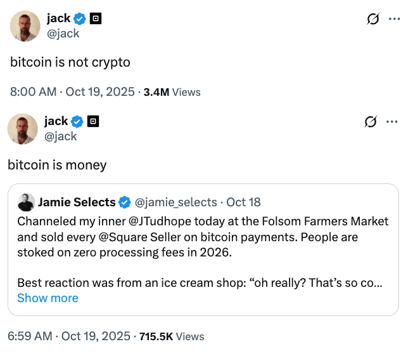Open more options menu on second tweet
This screenshot has height=351, width=420.
393,121
